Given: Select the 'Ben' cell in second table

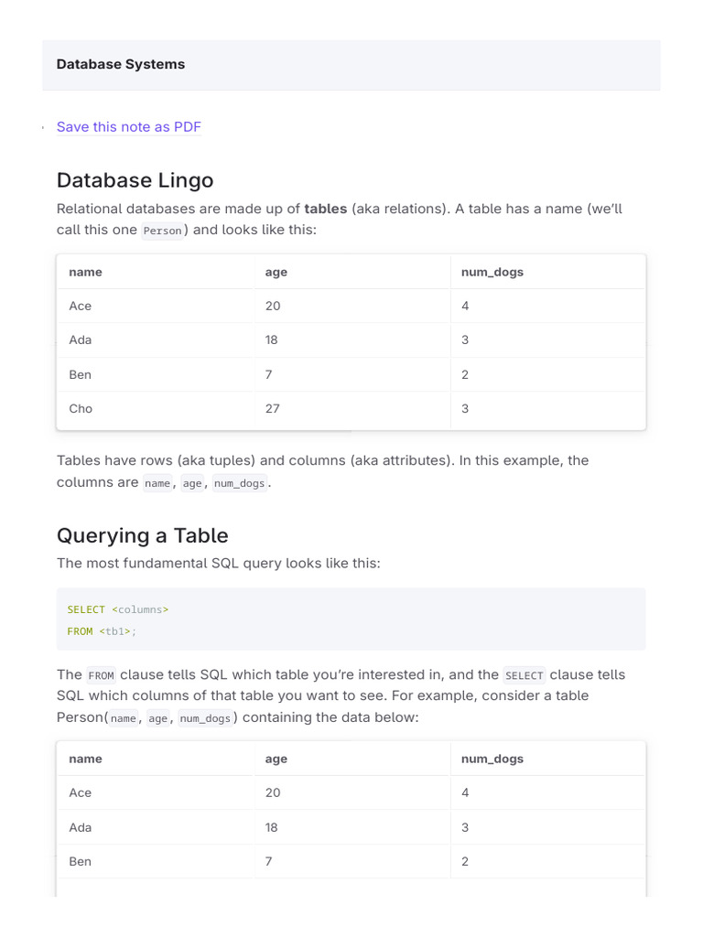Looking at the screenshot, I should [x=80, y=861].
